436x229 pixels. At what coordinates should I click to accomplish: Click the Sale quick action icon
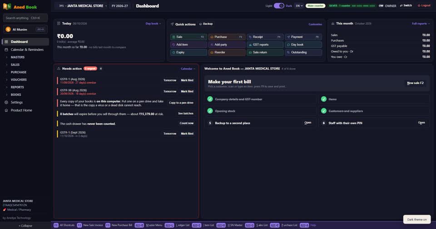[x=173, y=37]
